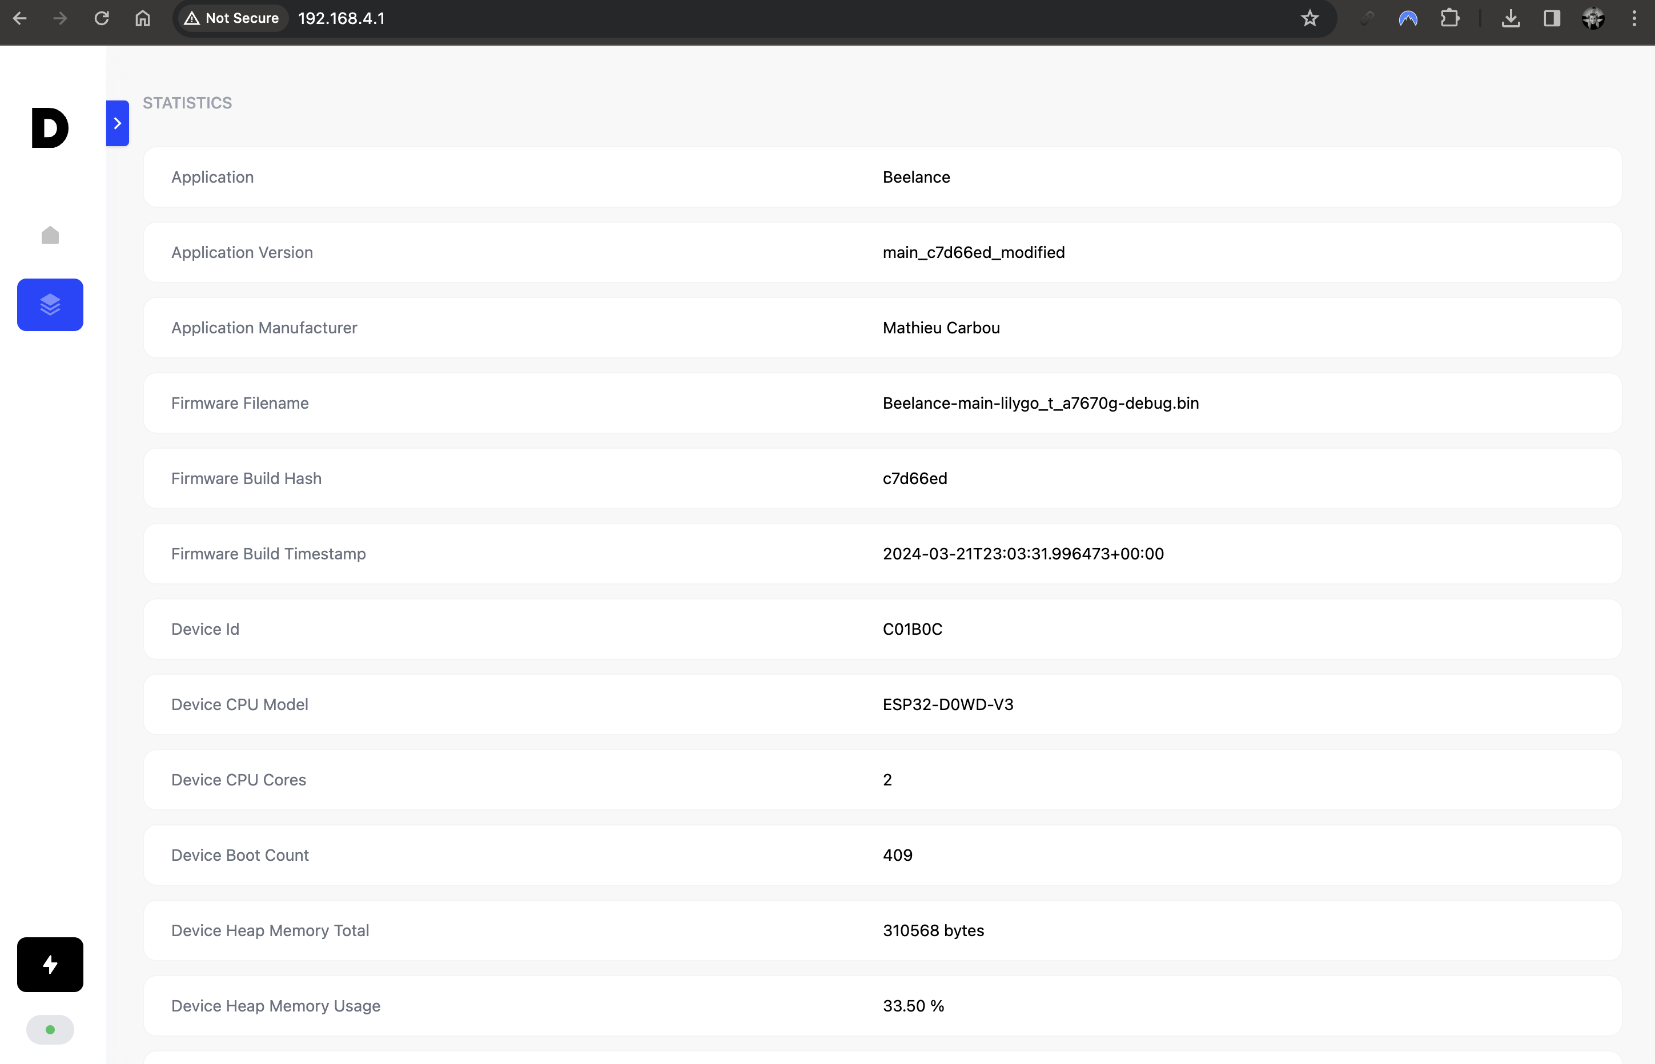This screenshot has width=1655, height=1064.
Task: Reload the current page
Action: [x=102, y=19]
